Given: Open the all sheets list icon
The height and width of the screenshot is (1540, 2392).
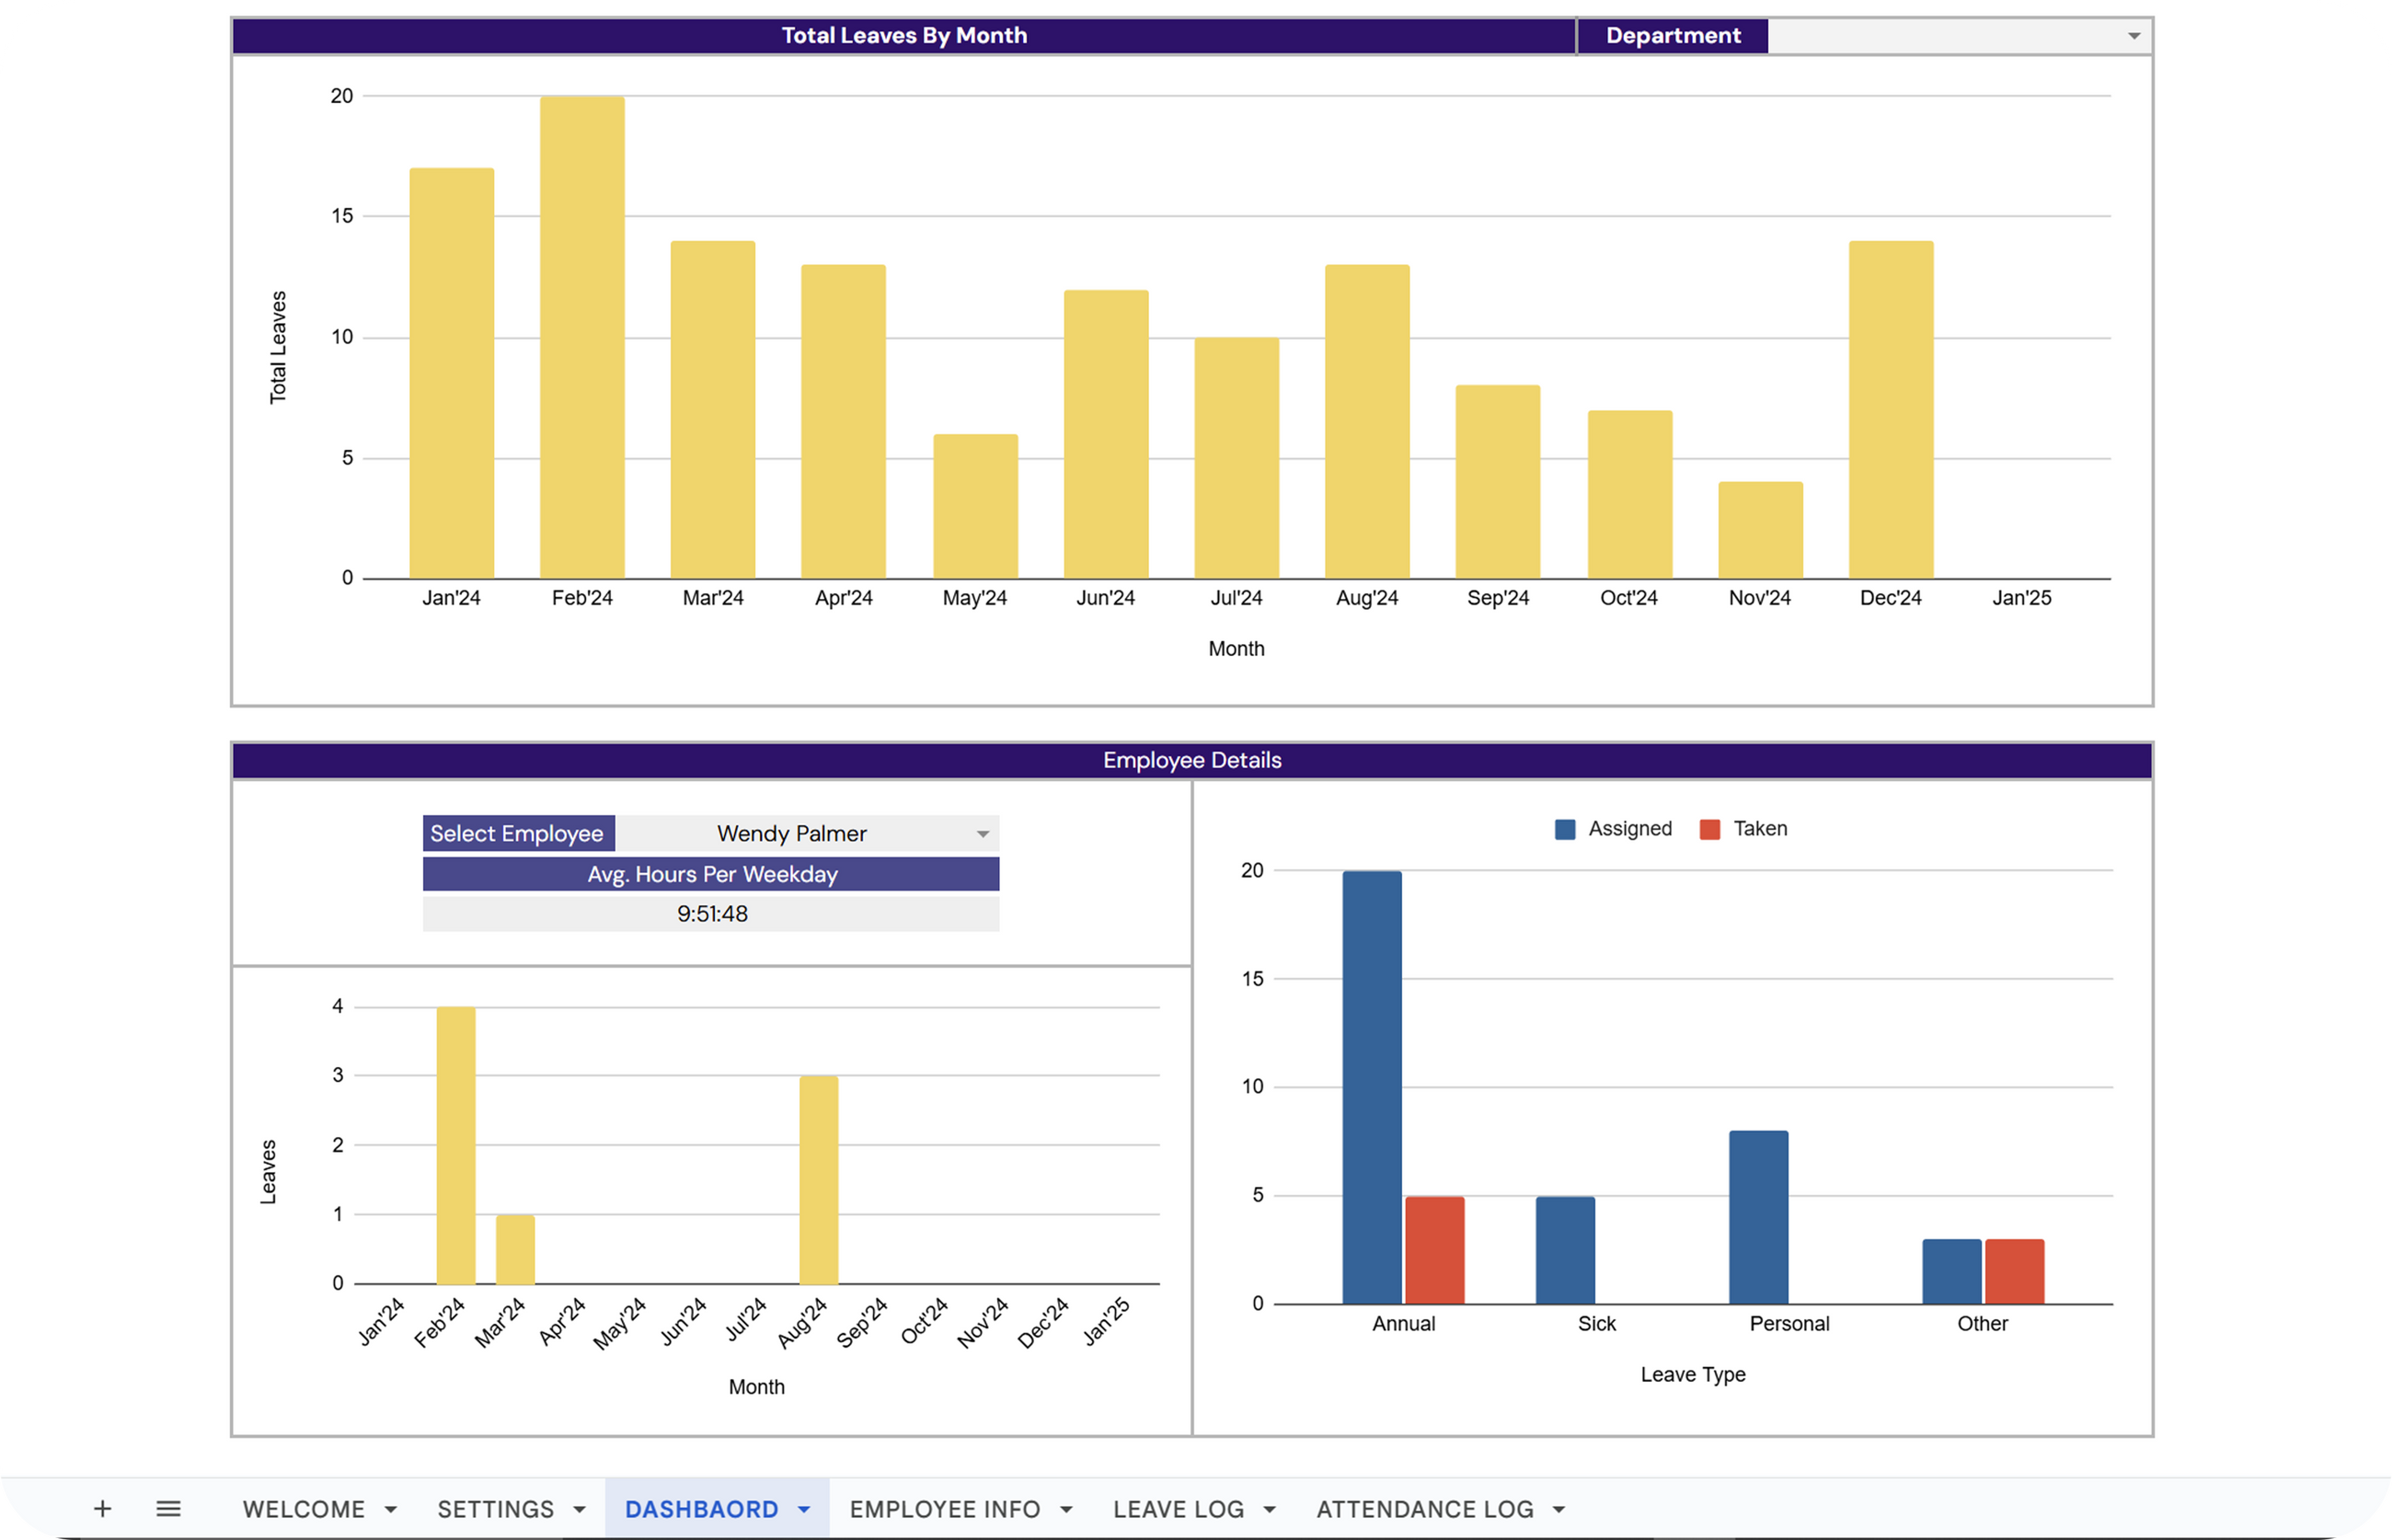Looking at the screenshot, I should [169, 1509].
